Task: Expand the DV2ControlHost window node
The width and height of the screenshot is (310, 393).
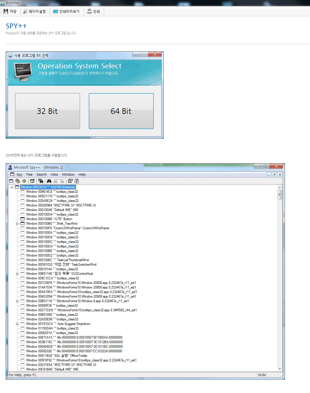Action: point(17,274)
